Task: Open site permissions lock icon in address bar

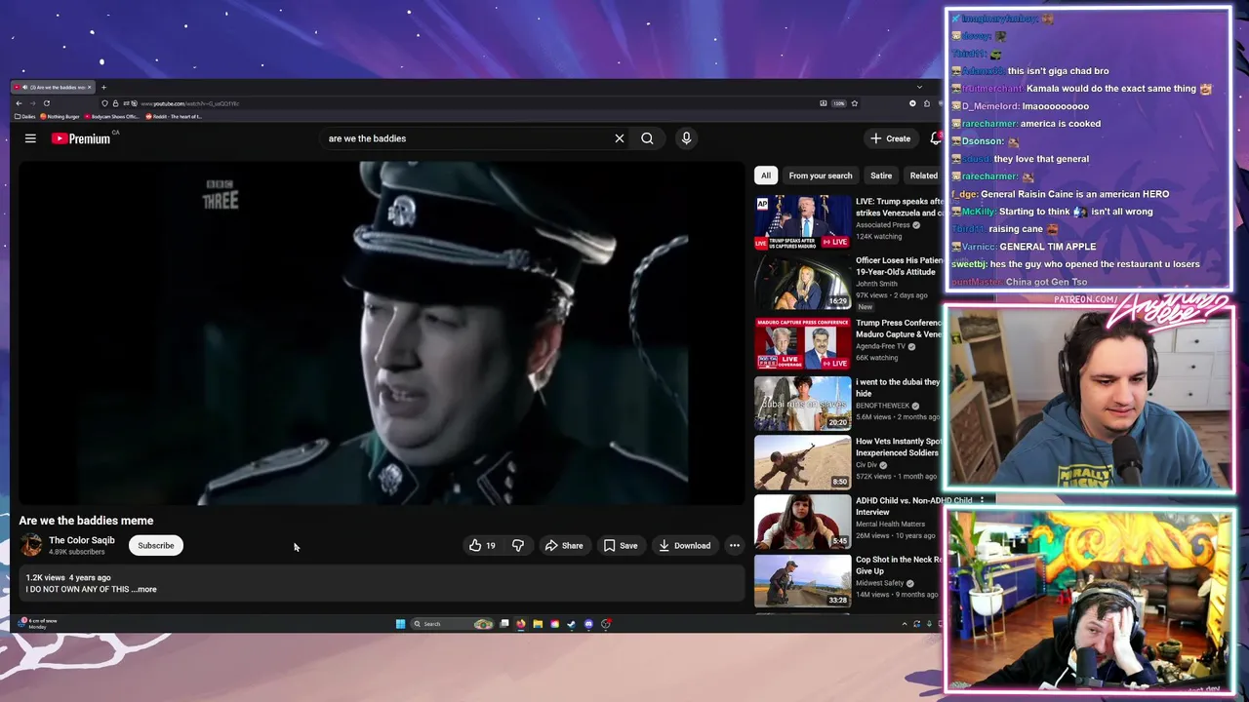Action: click(115, 103)
